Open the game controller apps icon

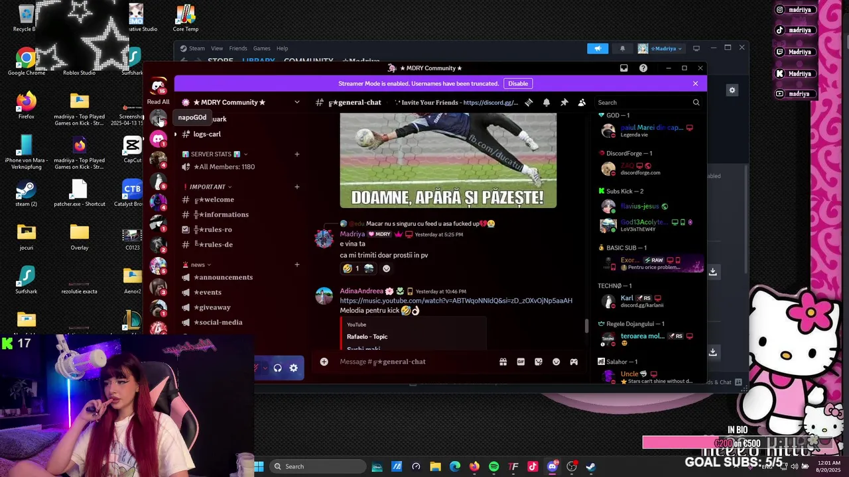[574, 362]
